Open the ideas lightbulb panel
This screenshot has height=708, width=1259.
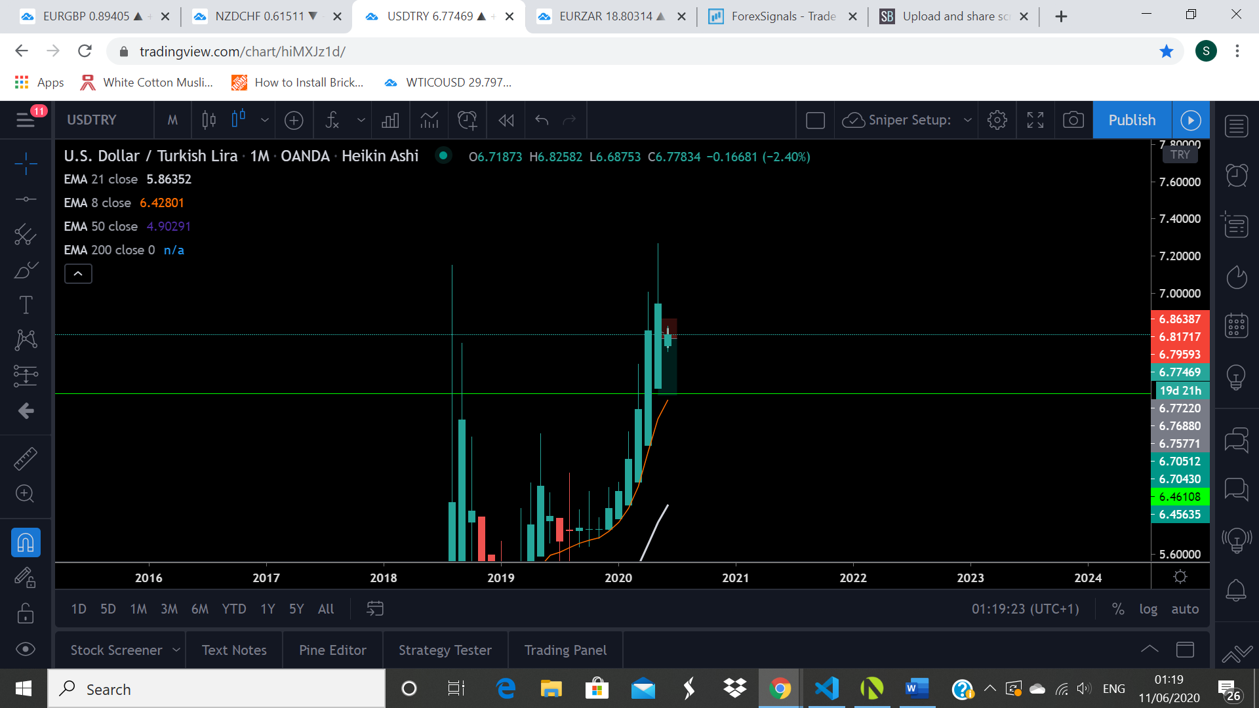click(1237, 377)
